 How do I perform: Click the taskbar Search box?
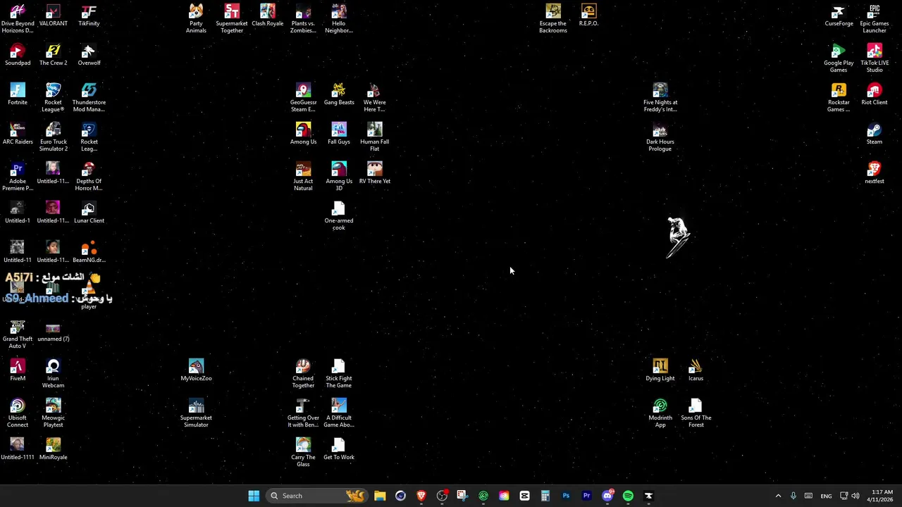click(316, 496)
